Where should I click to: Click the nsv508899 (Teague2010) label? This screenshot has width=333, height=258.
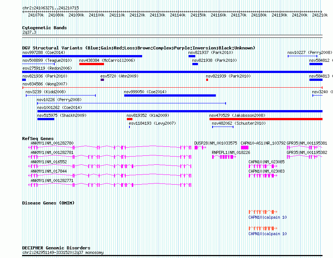coord(47,60)
